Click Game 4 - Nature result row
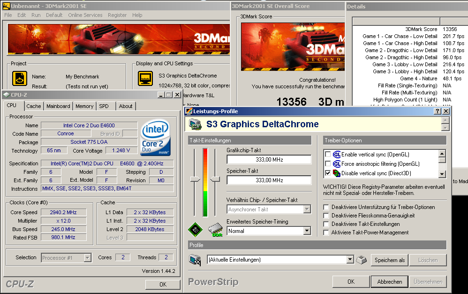 (x=410, y=78)
